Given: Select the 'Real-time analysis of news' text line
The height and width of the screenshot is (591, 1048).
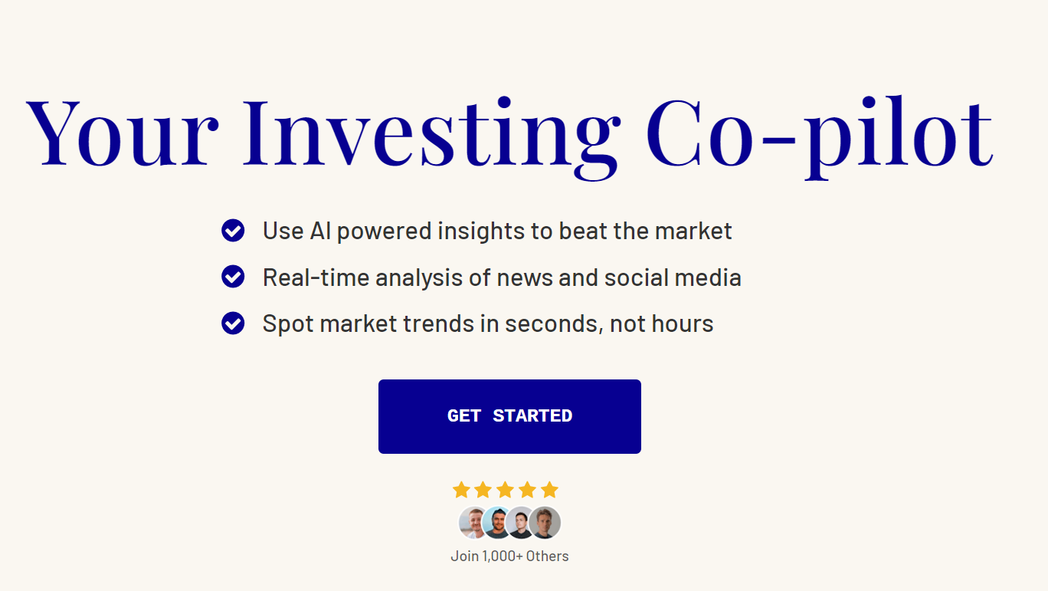Looking at the screenshot, I should pos(502,277).
